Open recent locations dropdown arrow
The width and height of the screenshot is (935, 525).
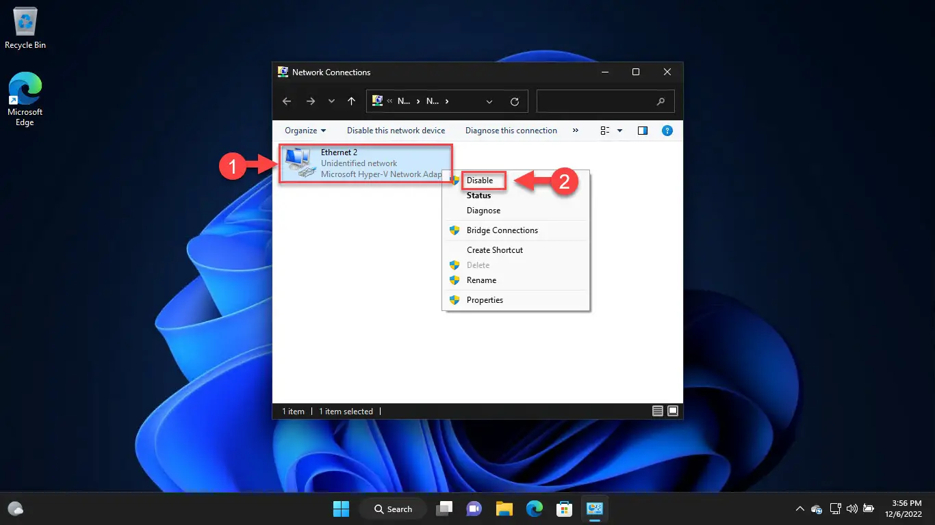(331, 101)
